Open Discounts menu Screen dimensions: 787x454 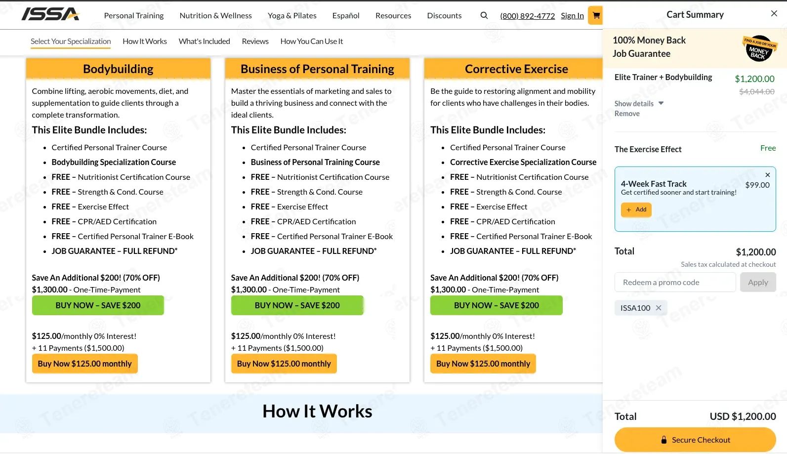(x=444, y=15)
